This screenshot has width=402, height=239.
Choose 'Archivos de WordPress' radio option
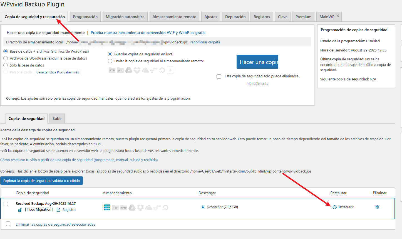pos(6,58)
